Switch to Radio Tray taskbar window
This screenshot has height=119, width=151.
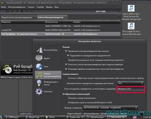[x=34, y=117]
